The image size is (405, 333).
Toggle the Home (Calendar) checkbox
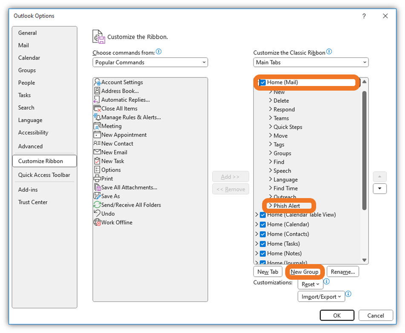263,224
